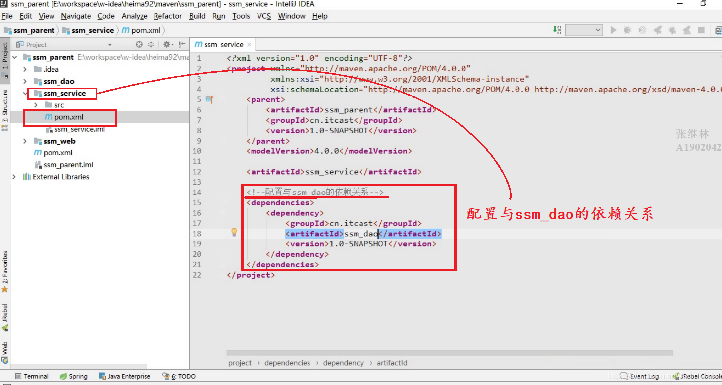Click 'project' in editor breadcrumb
The image size is (722, 385).
point(240,363)
